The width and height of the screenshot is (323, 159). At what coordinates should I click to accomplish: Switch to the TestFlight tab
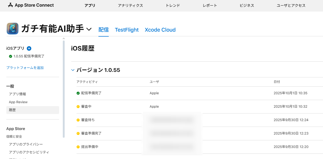click(x=127, y=30)
